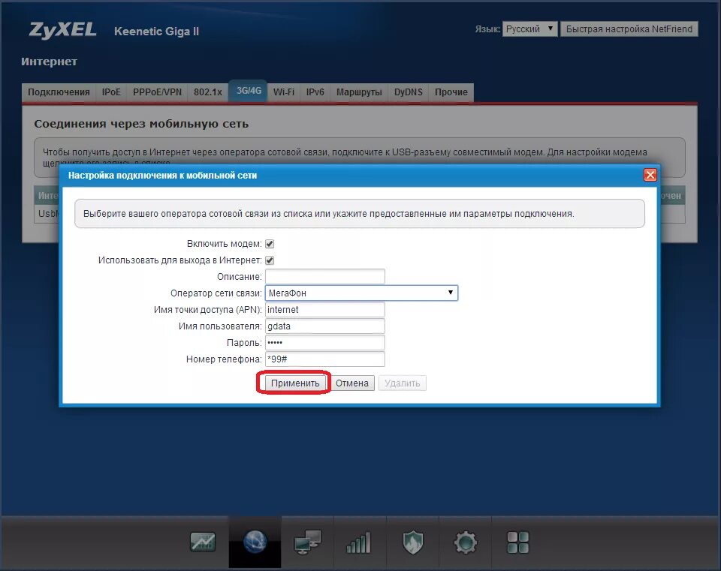The height and width of the screenshot is (571, 721).
Task: Switch to the IPv6 tab
Action: (x=315, y=92)
